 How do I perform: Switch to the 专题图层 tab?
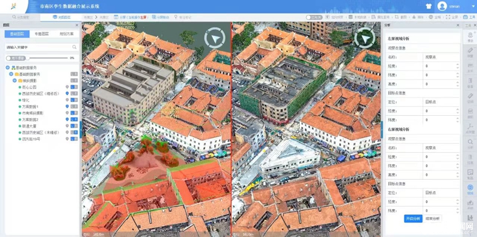click(42, 34)
